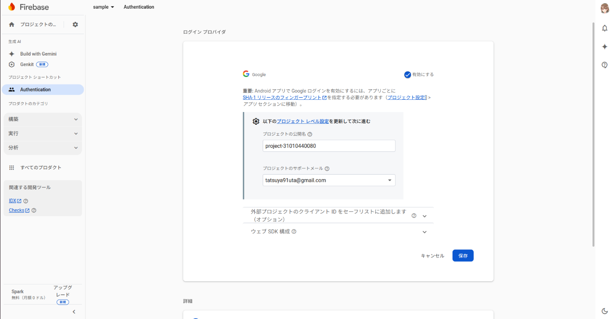This screenshot has width=614, height=319.
Task: Open help question mark on right rail
Action: 605,65
